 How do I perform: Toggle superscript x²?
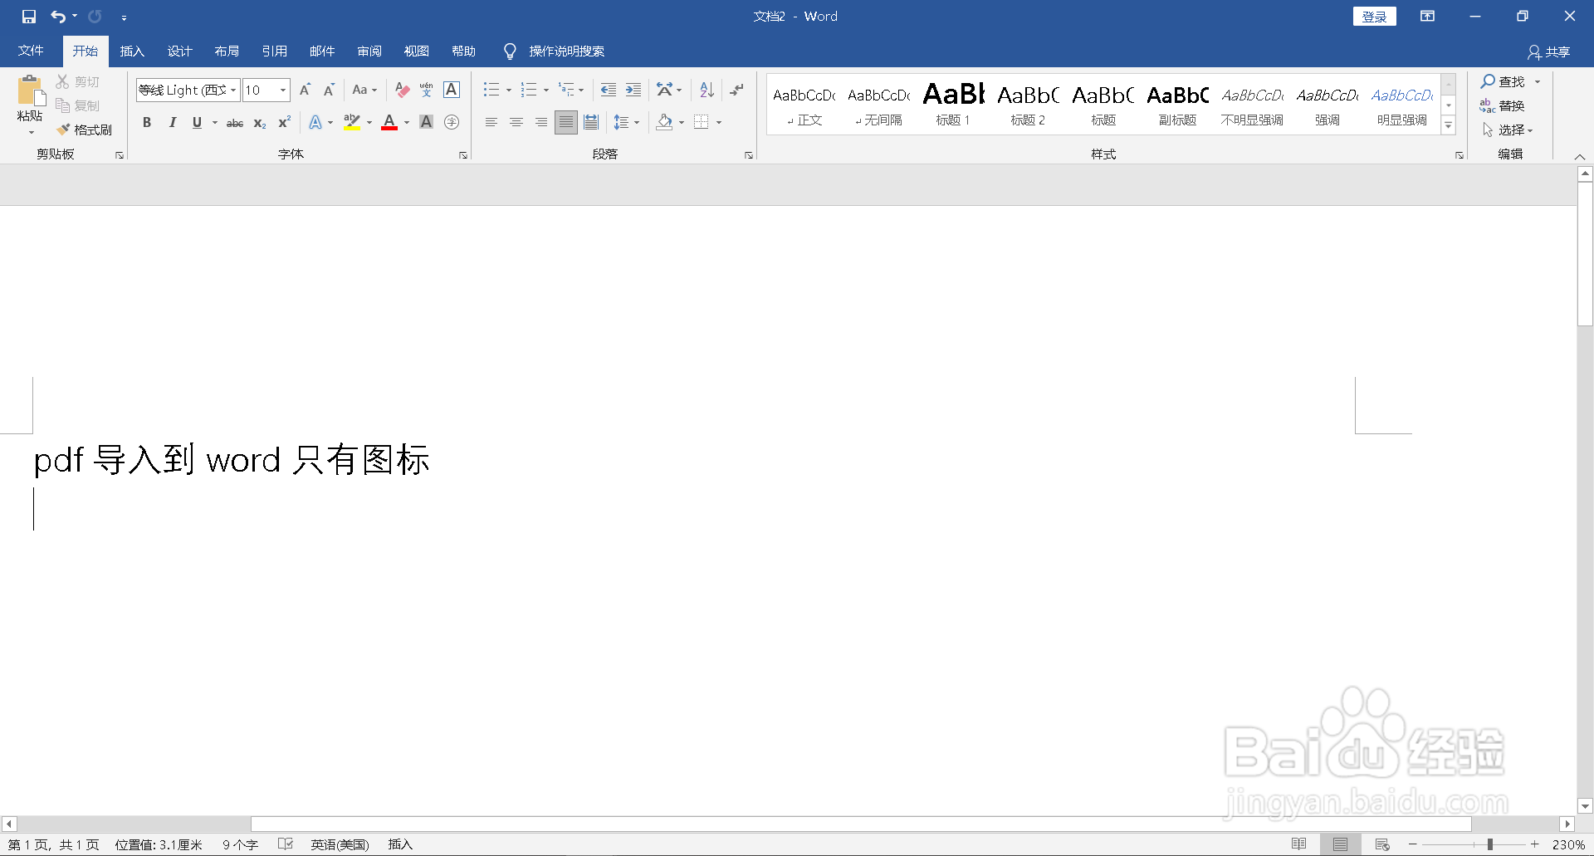[284, 122]
